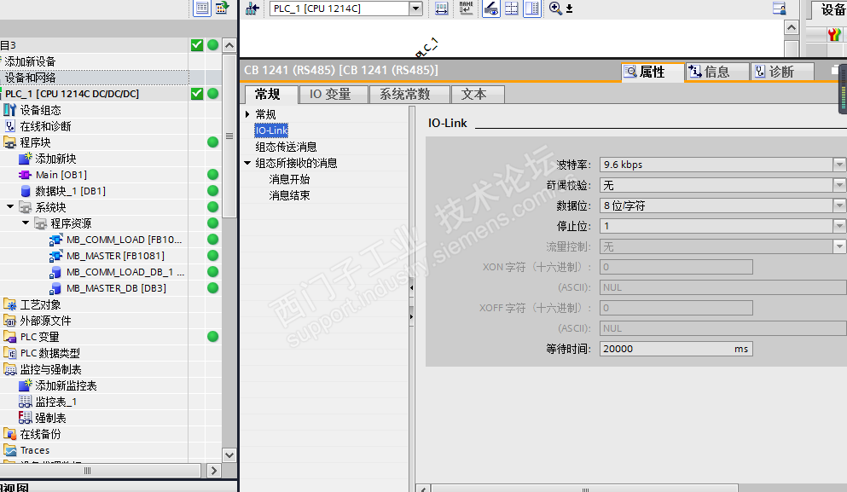Switch to the 信息 inspector tab
The image size is (847, 492).
coord(716,72)
